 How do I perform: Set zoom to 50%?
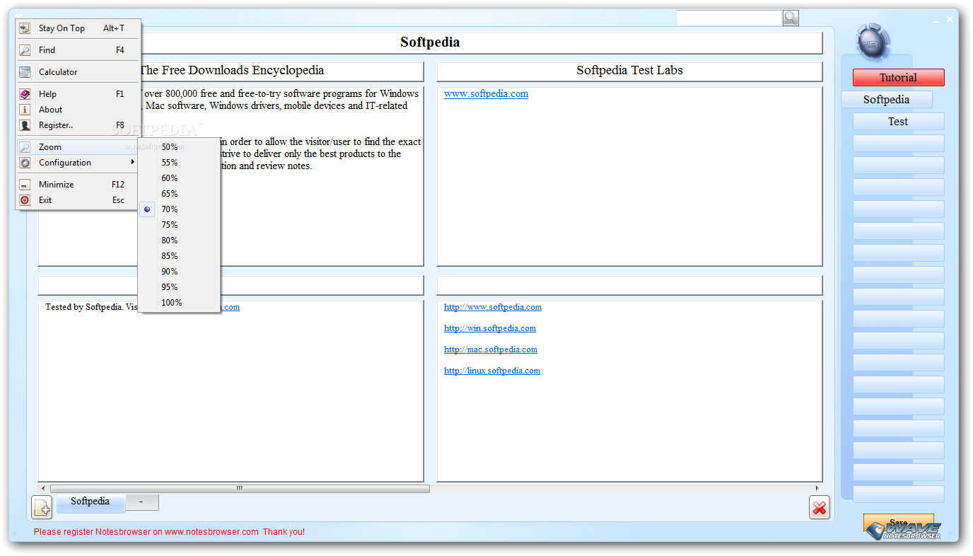[x=179, y=147]
